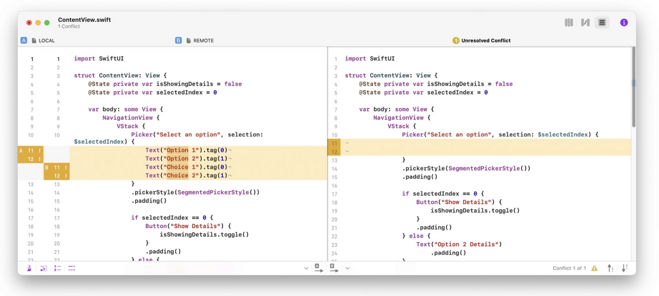Open dropdown chevron left of A arrow
659x296 pixels.
pos(306,268)
